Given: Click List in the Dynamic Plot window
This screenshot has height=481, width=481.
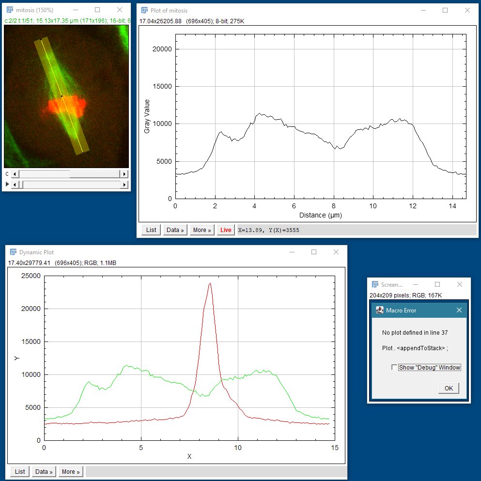Looking at the screenshot, I should pyautogui.click(x=19, y=471).
